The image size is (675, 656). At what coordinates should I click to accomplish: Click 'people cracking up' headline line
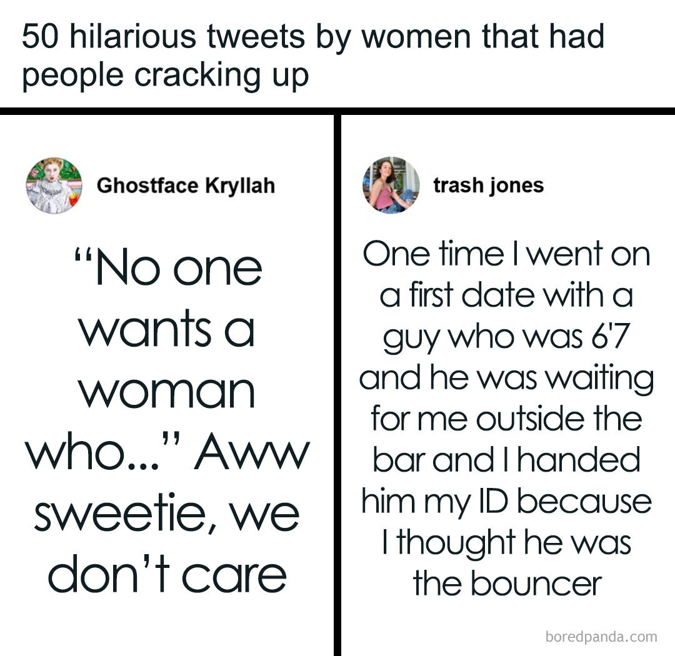pos(166,76)
